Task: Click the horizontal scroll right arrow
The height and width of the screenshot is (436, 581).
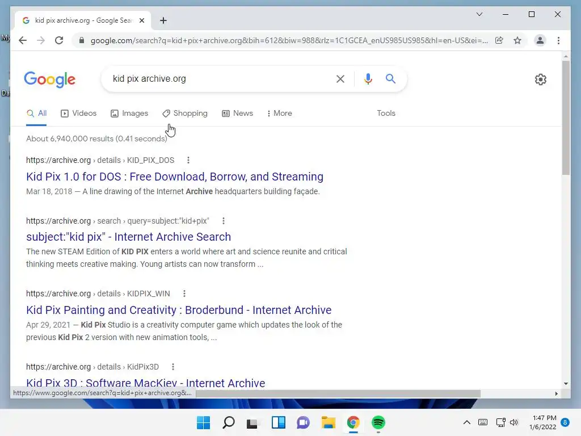Action: pyautogui.click(x=556, y=394)
